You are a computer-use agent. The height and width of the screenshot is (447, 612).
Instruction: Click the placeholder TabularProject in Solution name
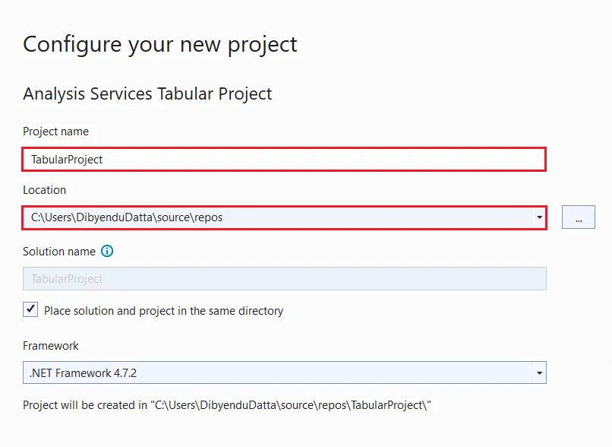point(67,279)
